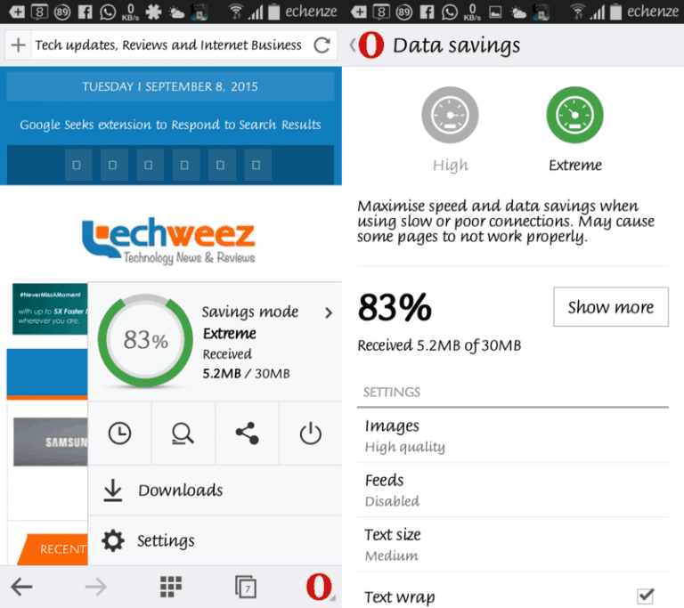
Task: Expand Savings mode chevron arrow
Action: (329, 312)
